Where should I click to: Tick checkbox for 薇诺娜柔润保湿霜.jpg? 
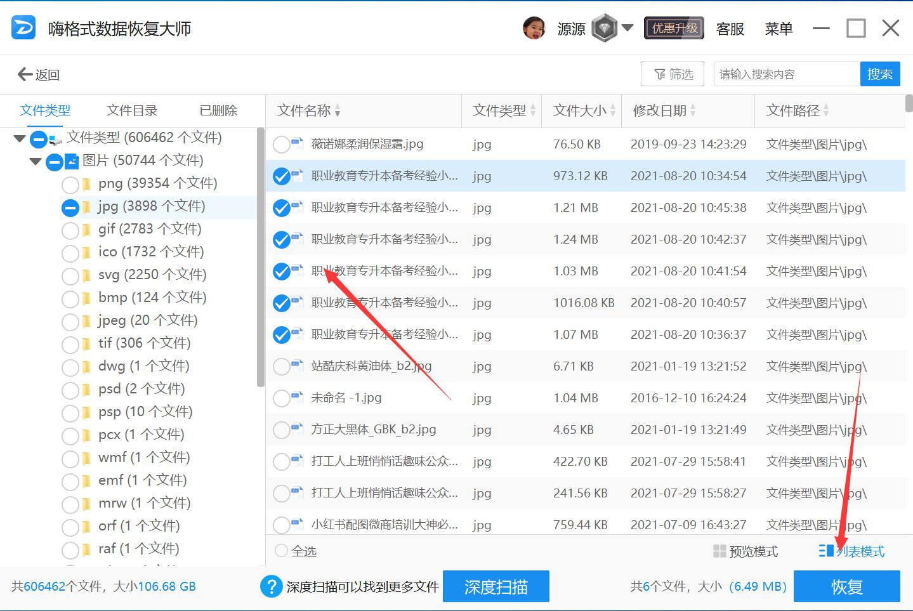pos(281,145)
